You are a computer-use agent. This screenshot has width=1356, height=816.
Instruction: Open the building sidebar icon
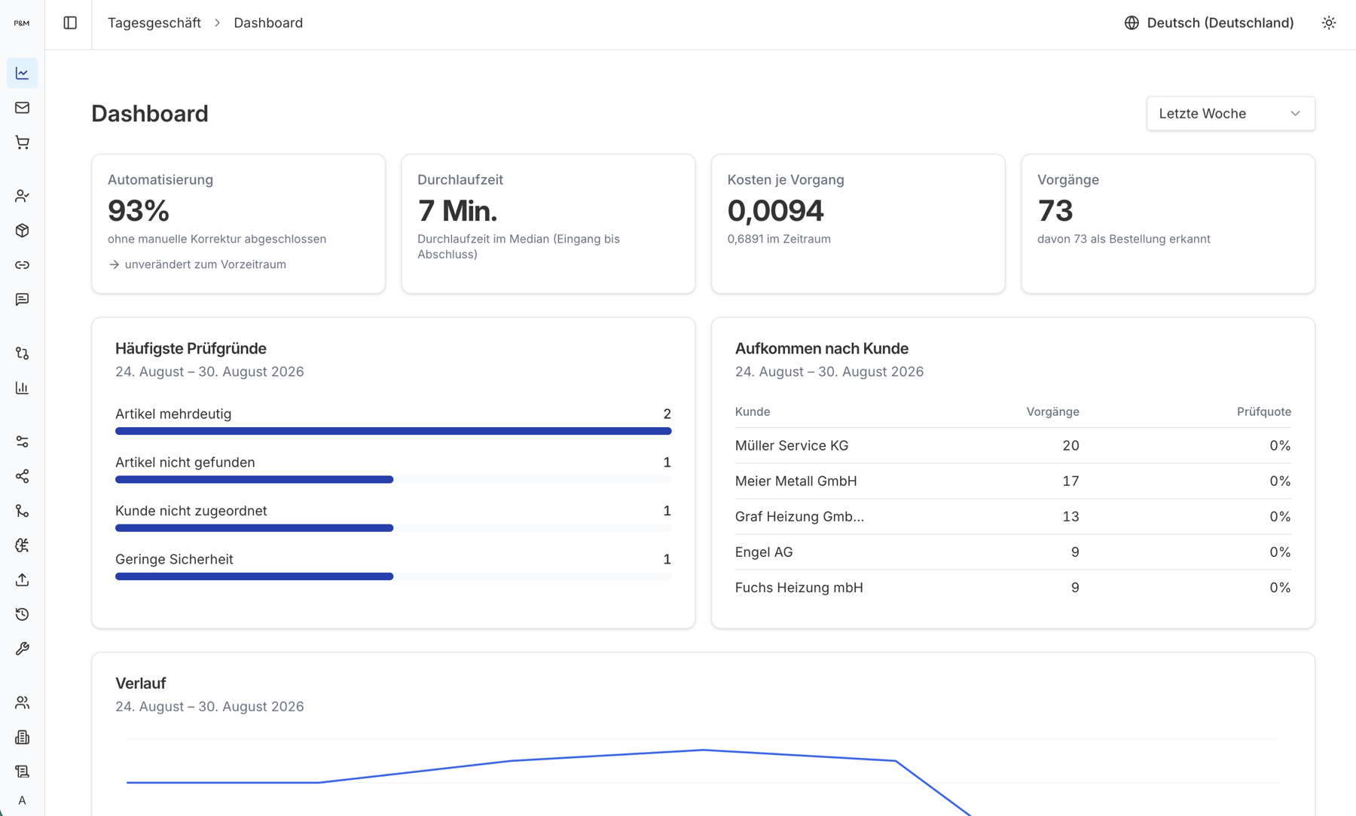(22, 737)
